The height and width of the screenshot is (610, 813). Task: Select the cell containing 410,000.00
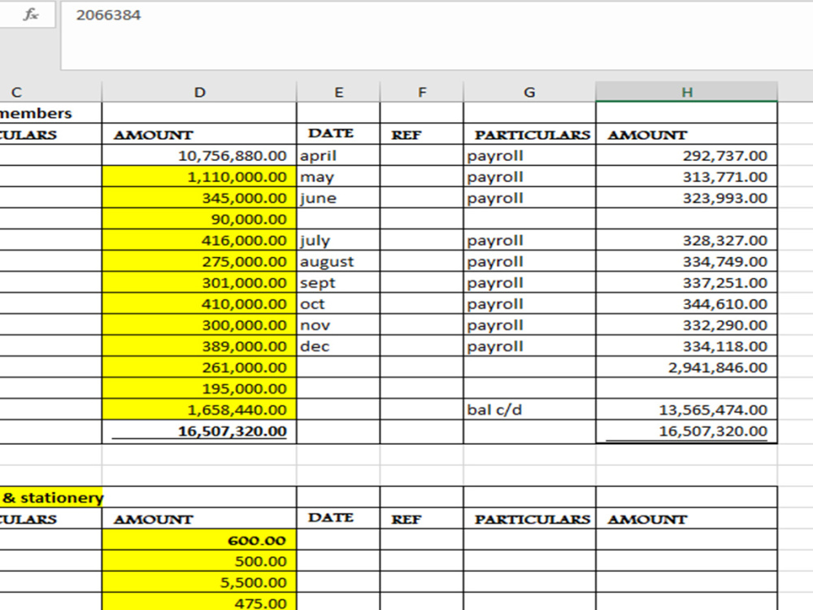[200, 304]
